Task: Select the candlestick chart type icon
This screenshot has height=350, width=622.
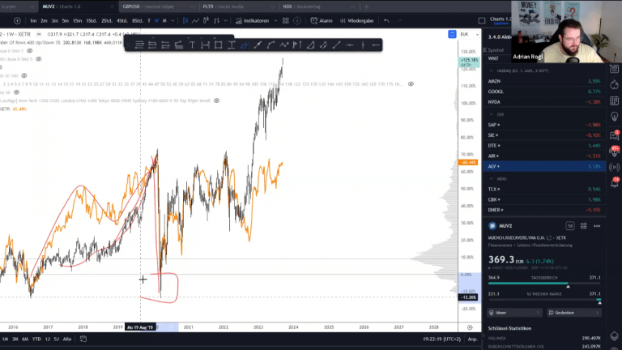Action: point(185,20)
